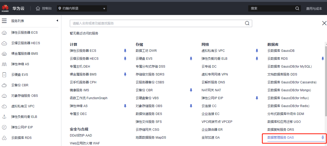Unpin 裸金属服务器 BMS in the 计算 list

(125, 74)
